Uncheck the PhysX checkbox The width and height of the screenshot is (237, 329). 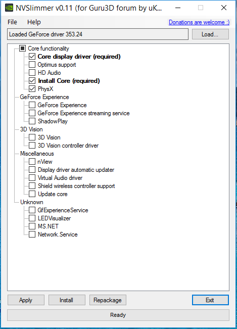pos(32,89)
